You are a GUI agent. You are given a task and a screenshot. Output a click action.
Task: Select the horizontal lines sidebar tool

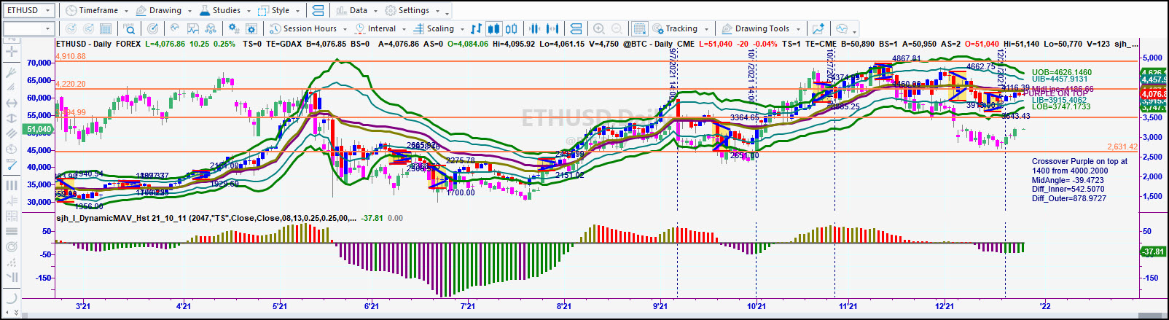11,231
